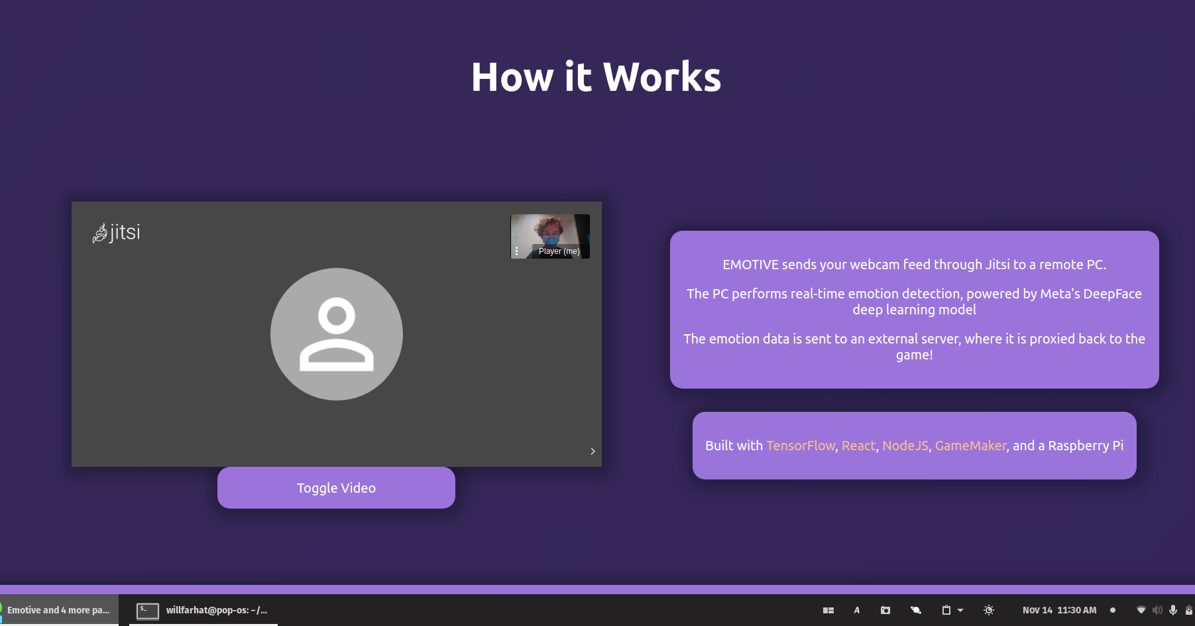This screenshot has width=1195, height=626.
Task: Click the 'EMOTIVE sends your webcam feed' sentence
Action: [914, 265]
